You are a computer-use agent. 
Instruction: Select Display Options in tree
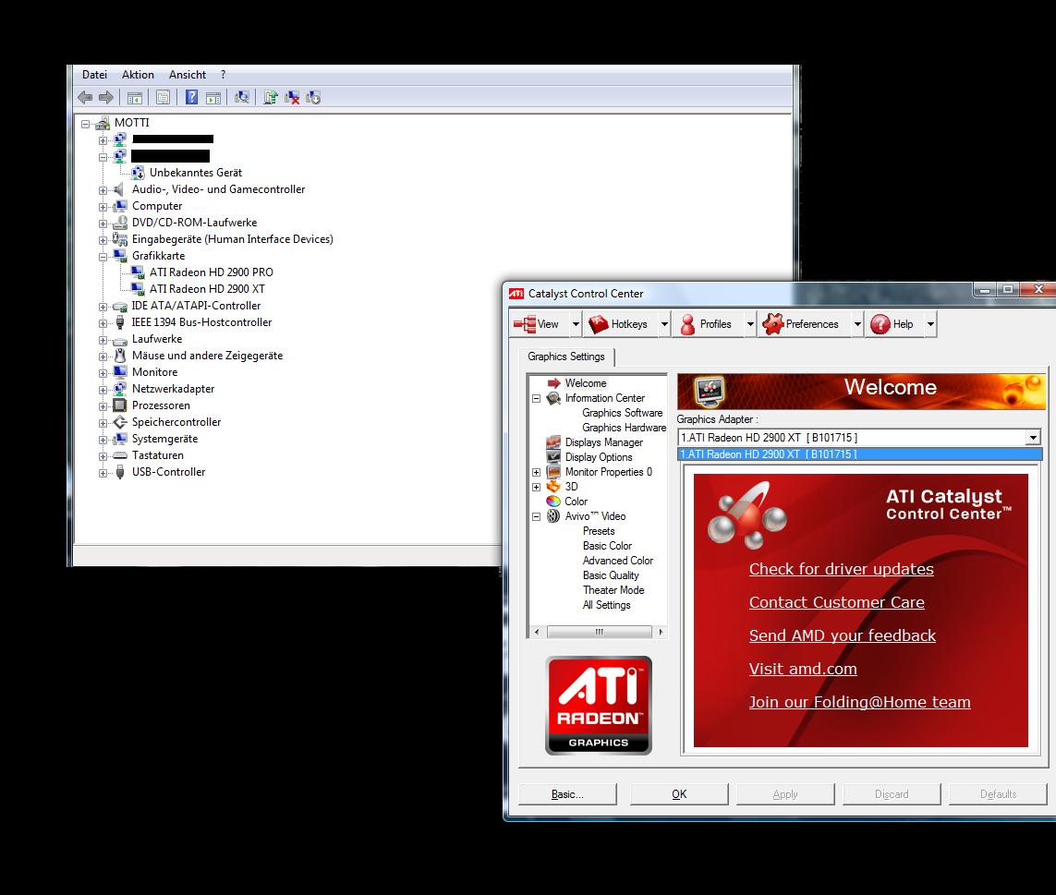click(599, 457)
